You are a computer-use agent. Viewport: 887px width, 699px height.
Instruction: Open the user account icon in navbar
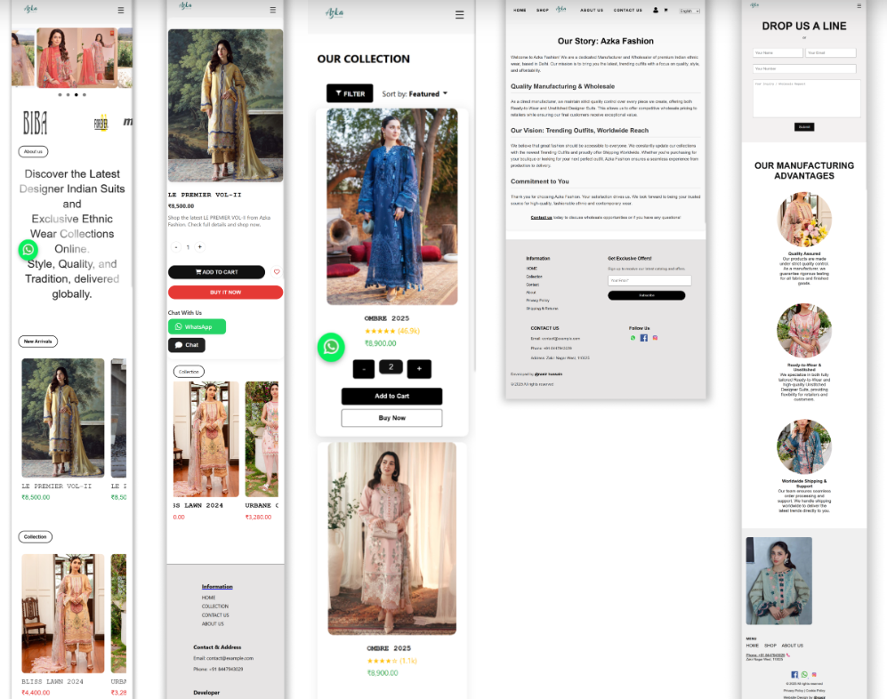pyautogui.click(x=656, y=10)
